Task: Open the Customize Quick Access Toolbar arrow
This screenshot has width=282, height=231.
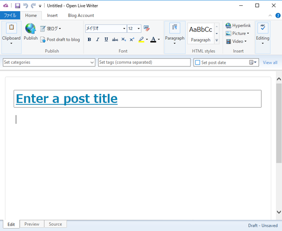Action: point(40,6)
